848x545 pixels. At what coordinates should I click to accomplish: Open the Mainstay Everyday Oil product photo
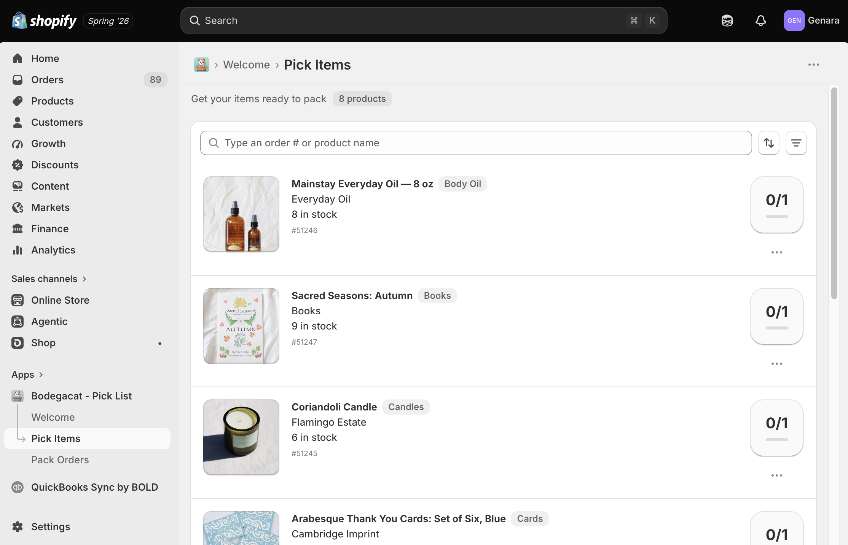pos(241,214)
